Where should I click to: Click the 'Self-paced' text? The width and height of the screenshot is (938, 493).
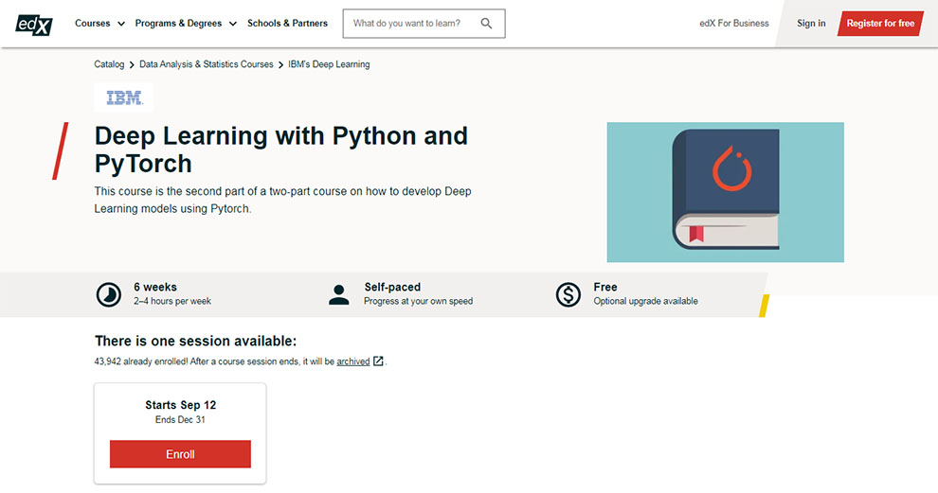392,287
